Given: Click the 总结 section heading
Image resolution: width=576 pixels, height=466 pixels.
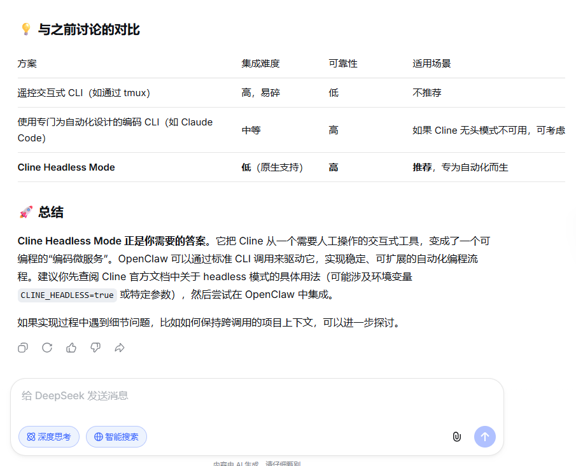Looking at the screenshot, I should point(52,212).
